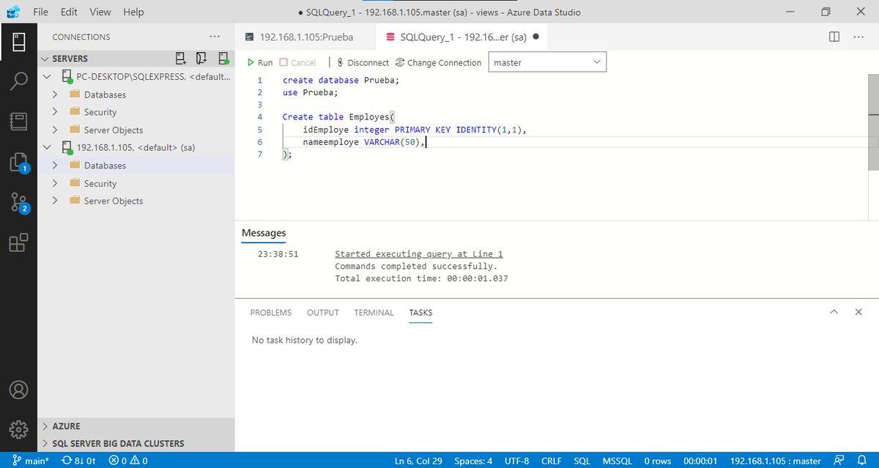Click the MSSQL provider status item
Screen dimensions: 879x468
click(x=617, y=461)
